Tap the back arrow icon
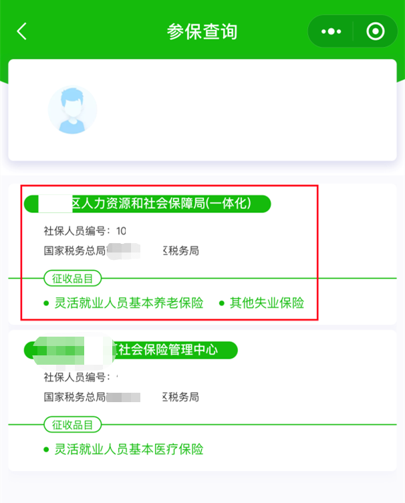 coord(21,31)
